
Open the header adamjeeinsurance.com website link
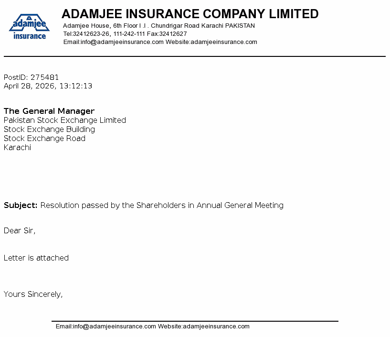click(x=224, y=42)
